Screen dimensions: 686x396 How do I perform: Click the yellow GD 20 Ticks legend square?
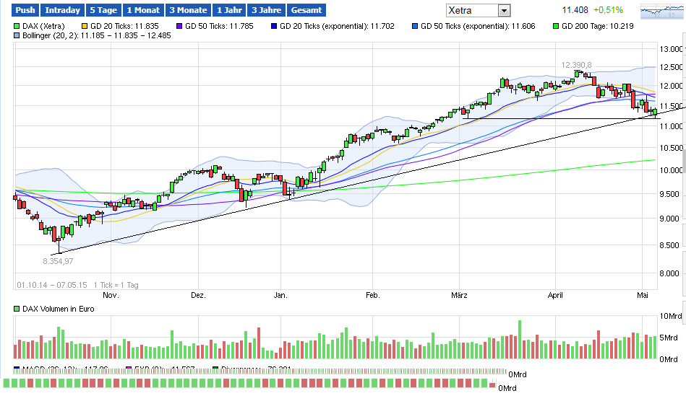coord(85,25)
